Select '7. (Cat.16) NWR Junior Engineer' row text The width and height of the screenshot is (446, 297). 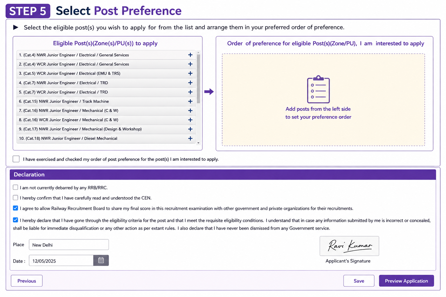[x=69, y=111]
